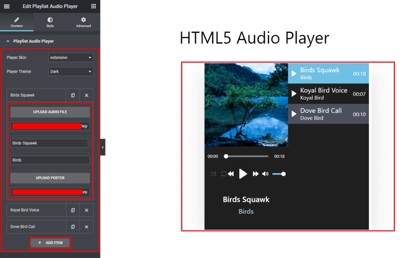Mute the player volume
Image resolution: width=406 pixels, height=258 pixels.
tap(265, 173)
